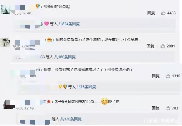Click thumbs-up icon beside 1310
The width and height of the screenshot is (182, 126).
(x=168, y=76)
